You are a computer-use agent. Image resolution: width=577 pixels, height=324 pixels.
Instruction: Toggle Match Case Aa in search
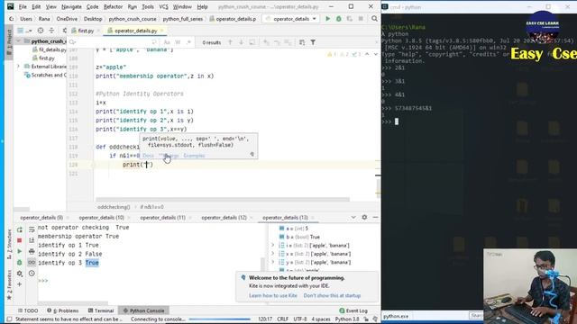click(x=167, y=42)
